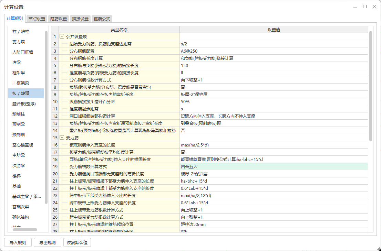Click the ll value for 温度筋搭接长度
Viewport: 381px width, 251px height.
pos(274,73)
